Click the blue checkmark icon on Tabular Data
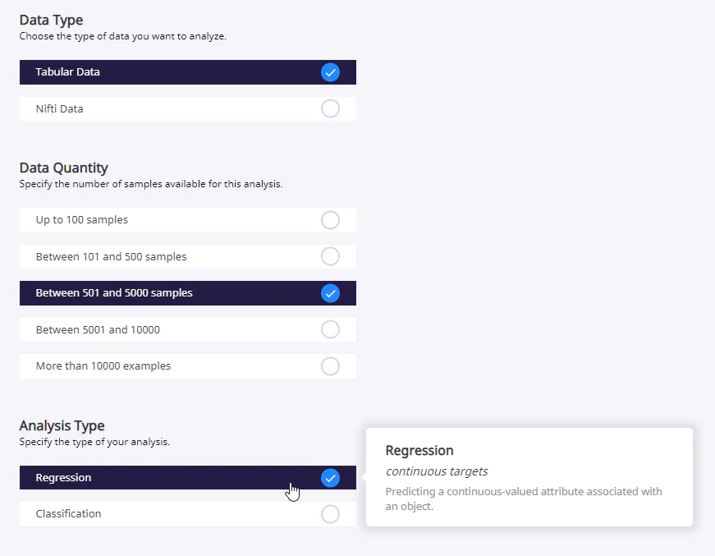Viewport: 715px width, 556px height. (x=330, y=72)
